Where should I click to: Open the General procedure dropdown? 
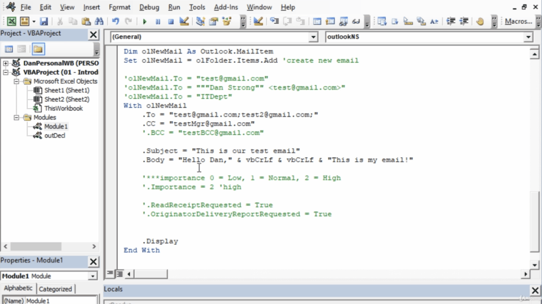313,37
